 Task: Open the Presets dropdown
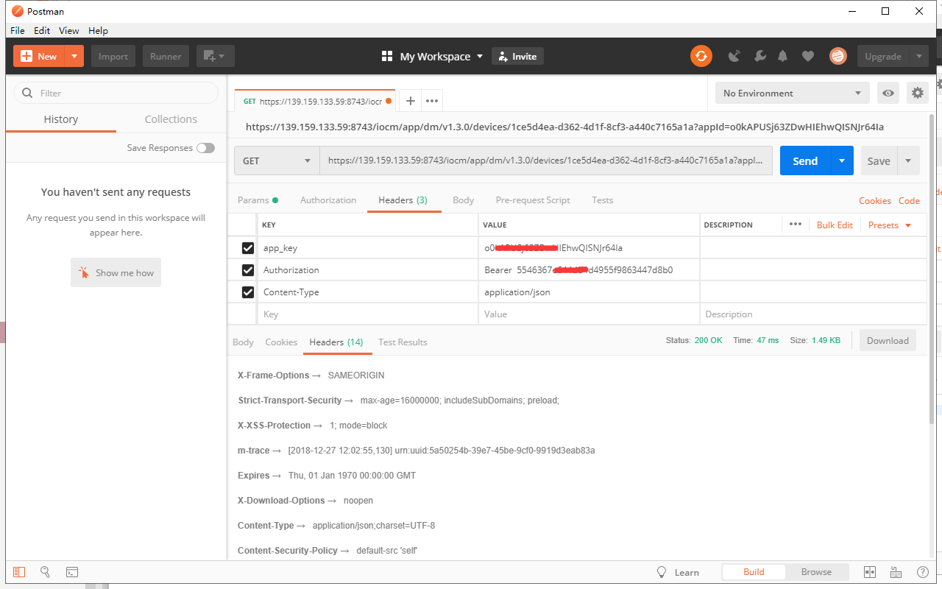[x=890, y=225]
